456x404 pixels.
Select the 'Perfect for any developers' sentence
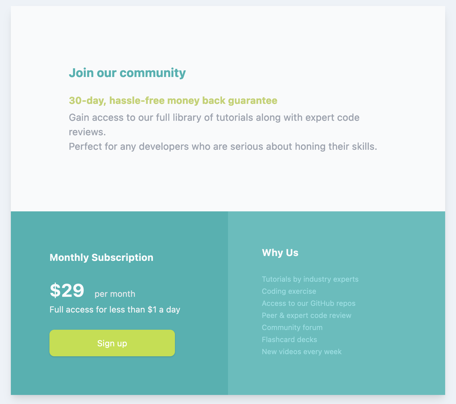click(x=223, y=146)
